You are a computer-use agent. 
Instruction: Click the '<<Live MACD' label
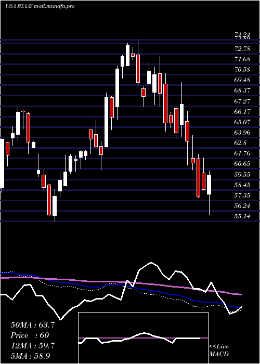219,350
